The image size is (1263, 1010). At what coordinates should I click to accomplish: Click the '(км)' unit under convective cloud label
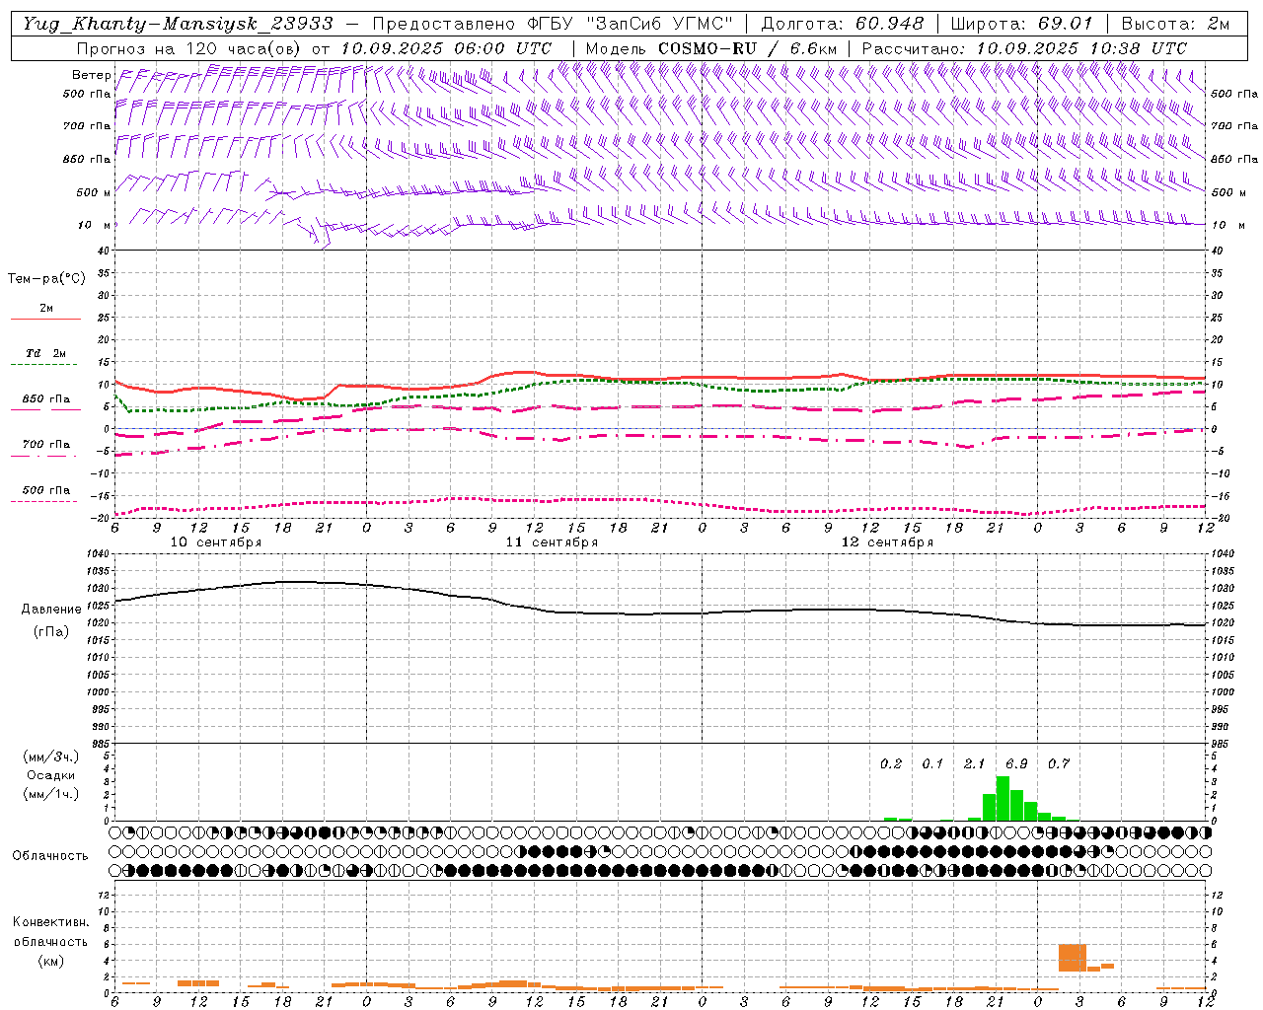(x=50, y=961)
